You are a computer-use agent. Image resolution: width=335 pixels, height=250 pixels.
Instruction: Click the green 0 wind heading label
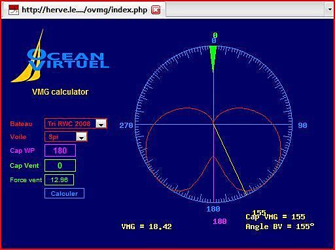click(x=215, y=35)
